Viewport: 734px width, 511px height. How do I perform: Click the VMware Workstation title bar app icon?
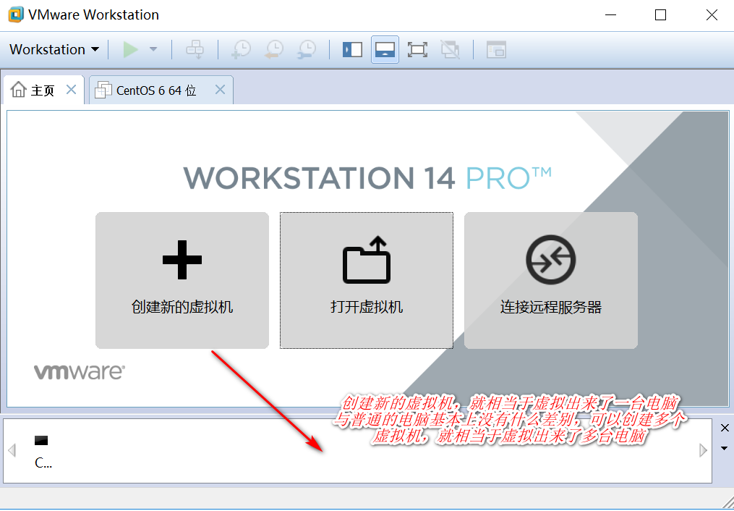pyautogui.click(x=15, y=14)
